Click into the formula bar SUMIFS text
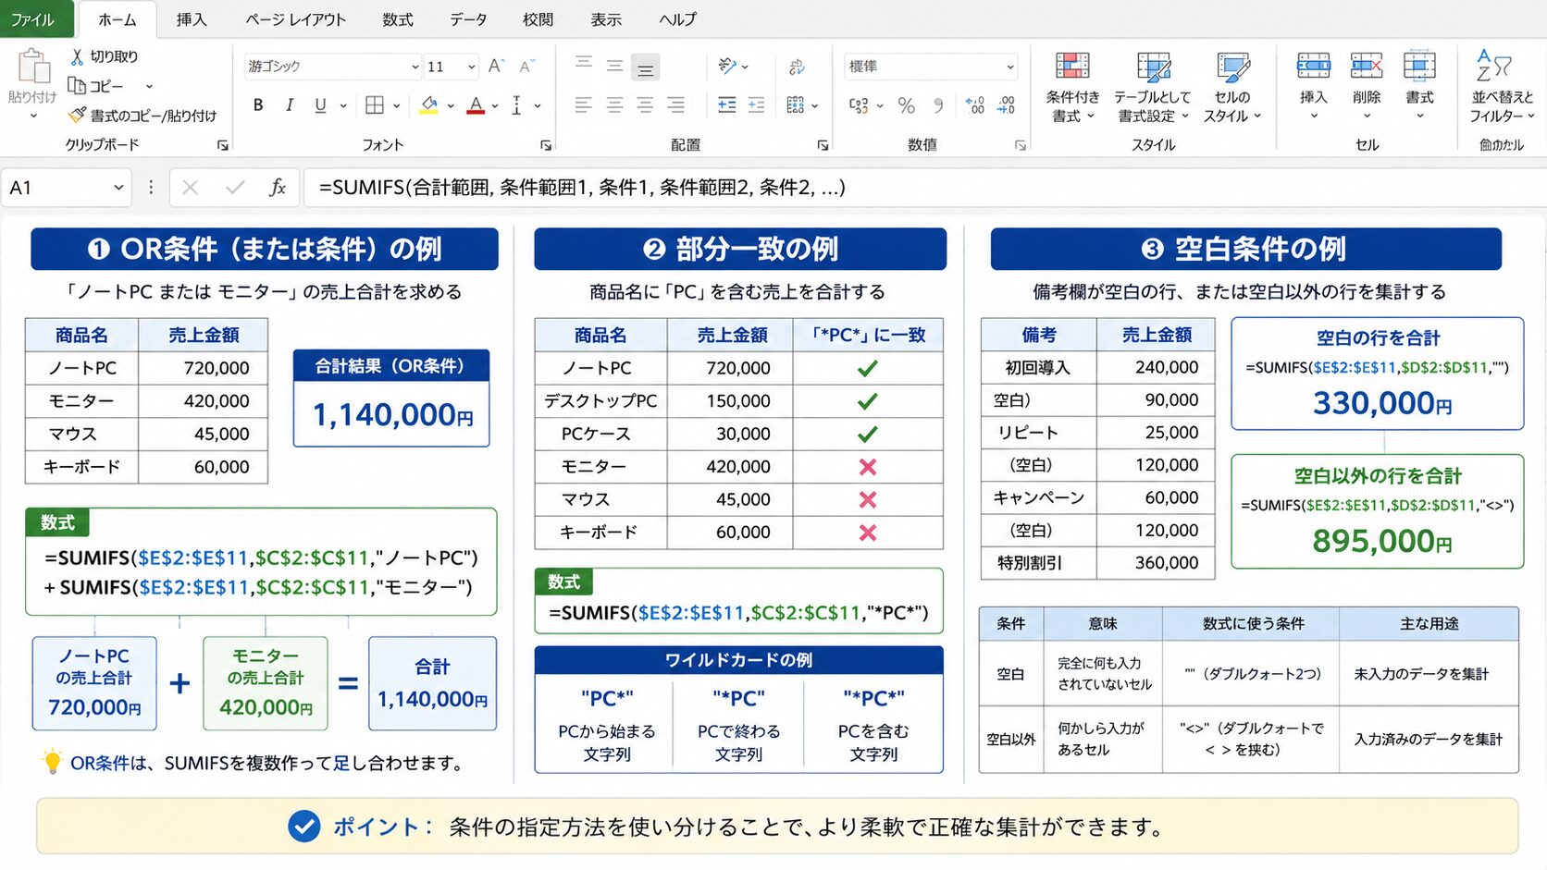Viewport: 1547px width, 870px height. click(582, 188)
